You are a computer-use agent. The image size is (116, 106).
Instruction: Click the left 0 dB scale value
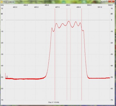(x=2, y=20)
